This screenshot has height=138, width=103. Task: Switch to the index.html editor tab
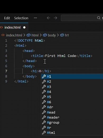point(14,27)
